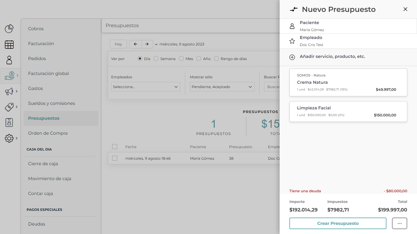Expand the chevron next to settings gear
The height and width of the screenshot is (234, 417).
click(16, 138)
